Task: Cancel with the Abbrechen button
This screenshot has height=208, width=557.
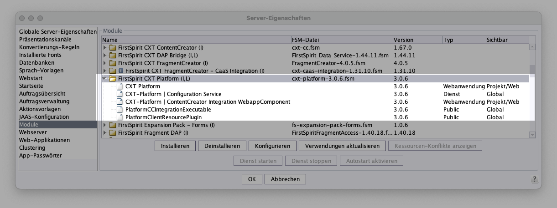Action: [x=285, y=179]
